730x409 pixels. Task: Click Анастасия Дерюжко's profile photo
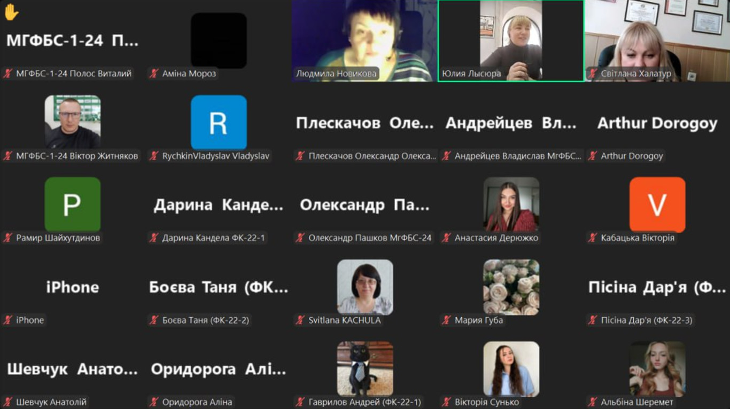click(511, 204)
